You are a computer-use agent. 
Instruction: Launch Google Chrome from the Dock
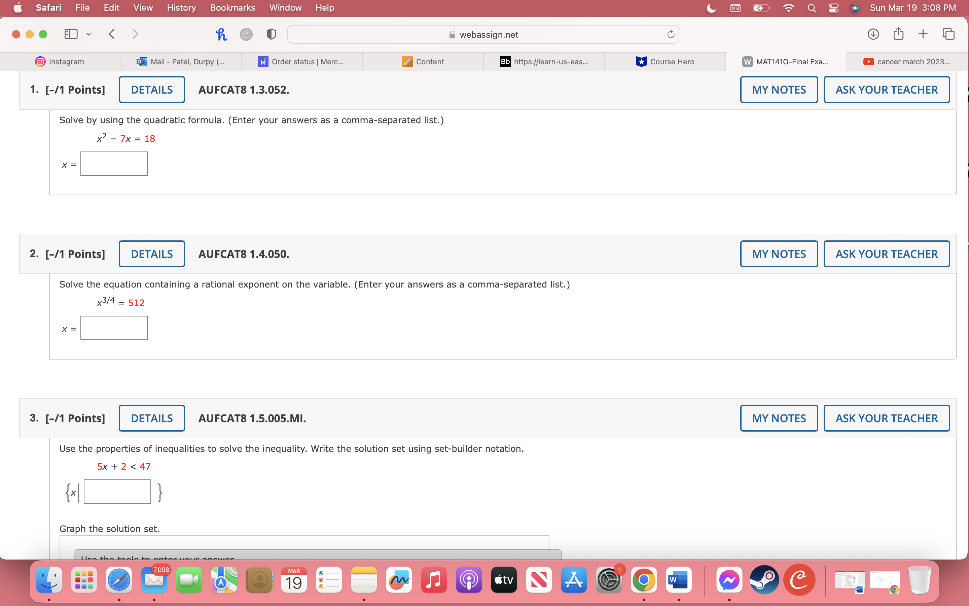tap(644, 579)
